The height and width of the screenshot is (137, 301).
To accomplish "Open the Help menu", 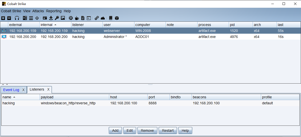I will [67, 11].
